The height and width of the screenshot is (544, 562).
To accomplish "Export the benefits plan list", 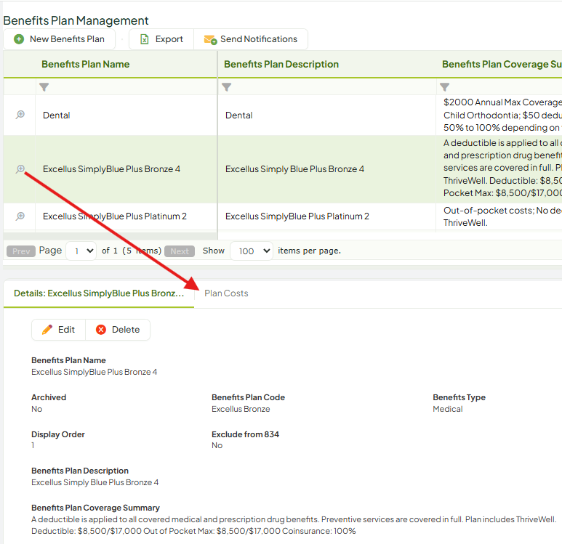I will point(161,39).
